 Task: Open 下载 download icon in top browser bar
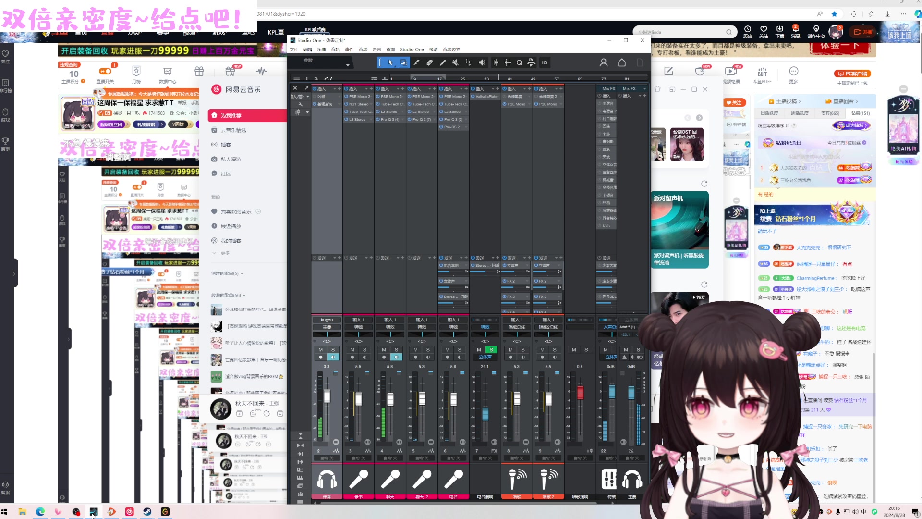[780, 32]
